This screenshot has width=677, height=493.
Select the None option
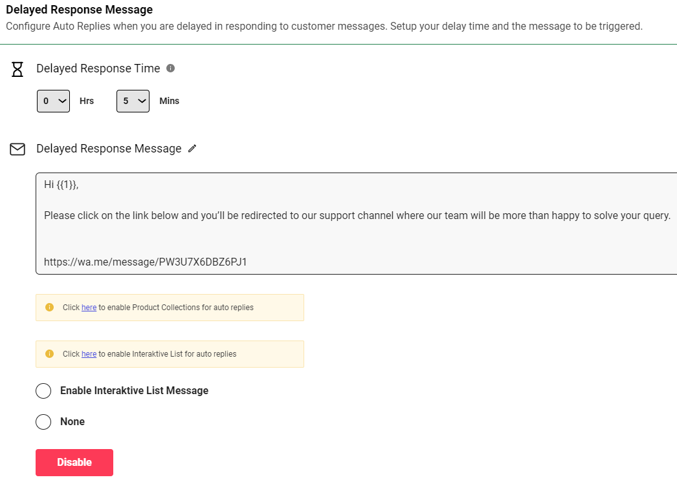pos(43,421)
